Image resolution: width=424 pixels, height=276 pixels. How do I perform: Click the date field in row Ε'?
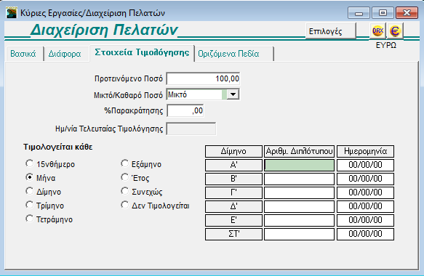(365, 220)
